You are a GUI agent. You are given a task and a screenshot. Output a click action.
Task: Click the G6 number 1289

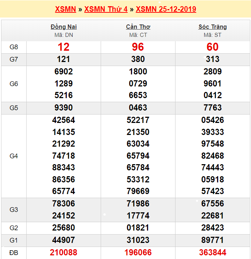(63, 84)
